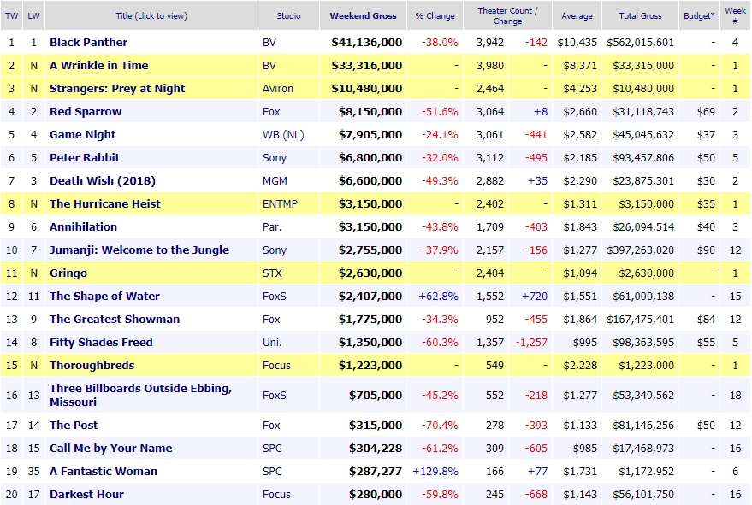View the Game Night movie page
Image resolution: width=752 pixels, height=505 pixels.
[82, 135]
